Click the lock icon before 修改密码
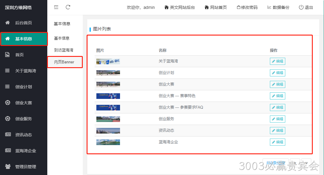The height and width of the screenshot is (175, 324). [x=239, y=7]
